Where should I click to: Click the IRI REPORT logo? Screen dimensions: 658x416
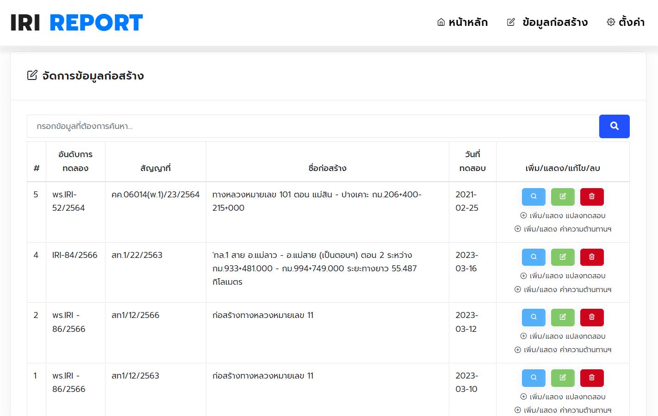pos(77,23)
